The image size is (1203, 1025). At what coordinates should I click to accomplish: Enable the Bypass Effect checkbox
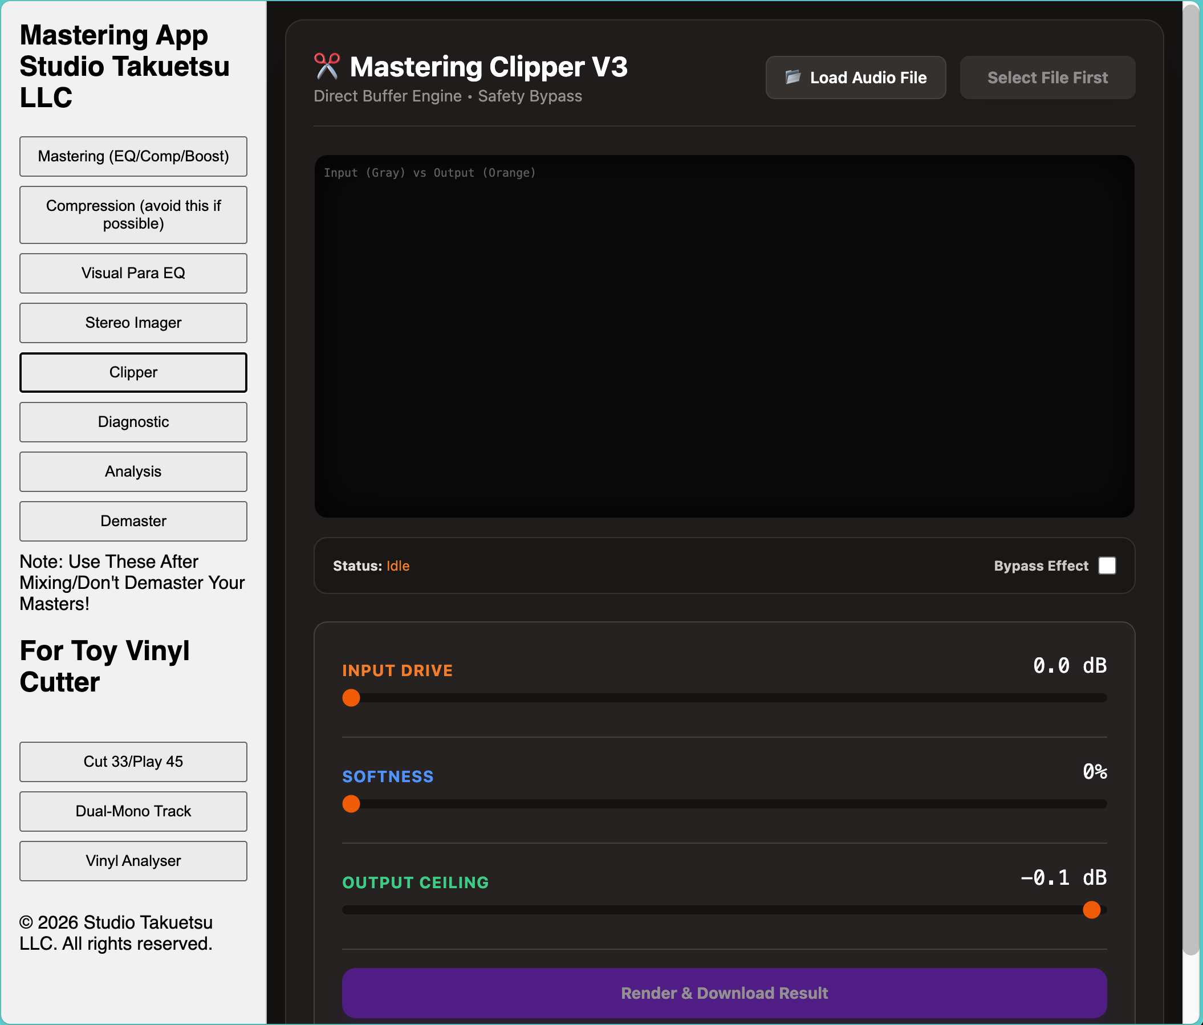[1107, 566]
